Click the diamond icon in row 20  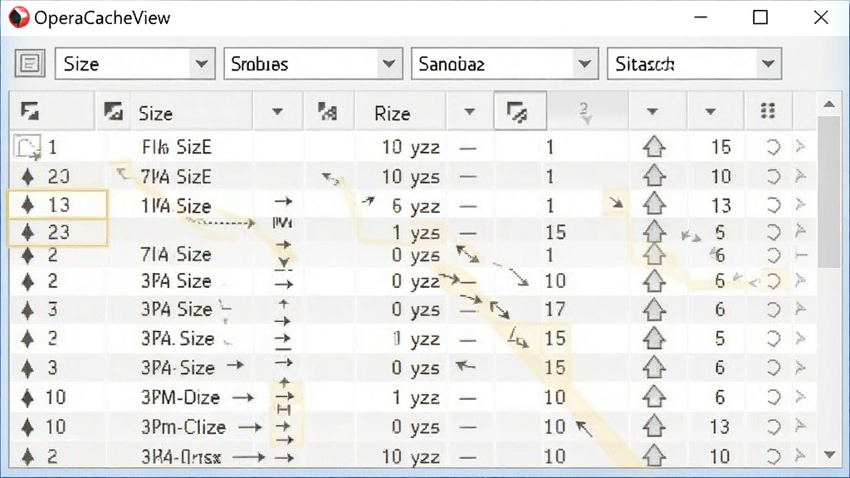[27, 176]
